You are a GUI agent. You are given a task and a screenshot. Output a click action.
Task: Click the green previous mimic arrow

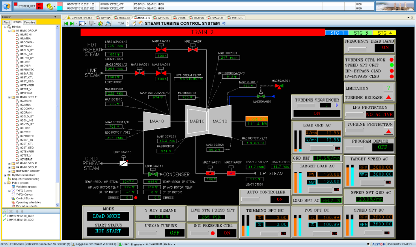tap(66, 24)
